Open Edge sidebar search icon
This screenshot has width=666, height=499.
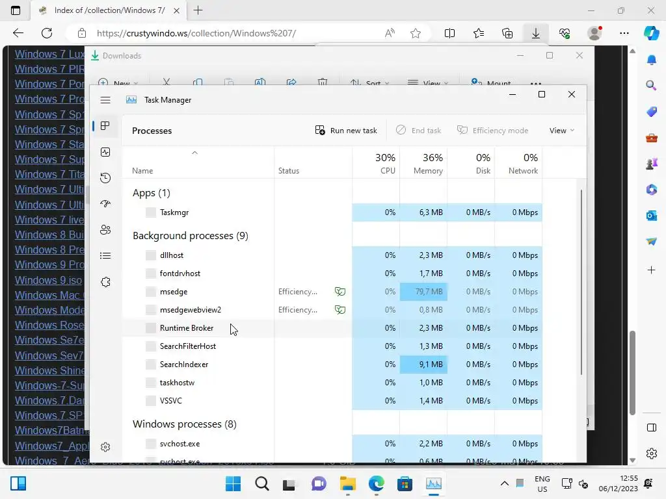pos(652,85)
